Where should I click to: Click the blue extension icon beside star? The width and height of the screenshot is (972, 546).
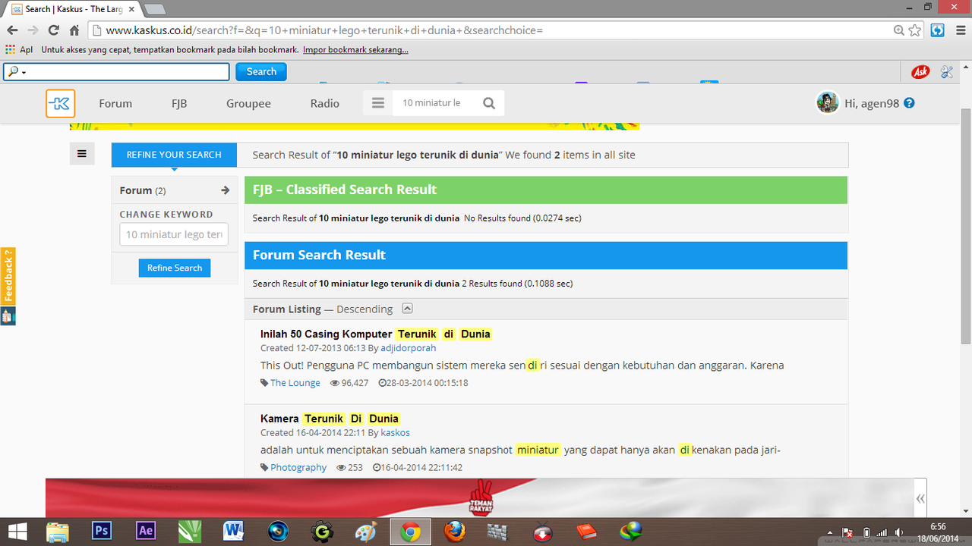938,30
